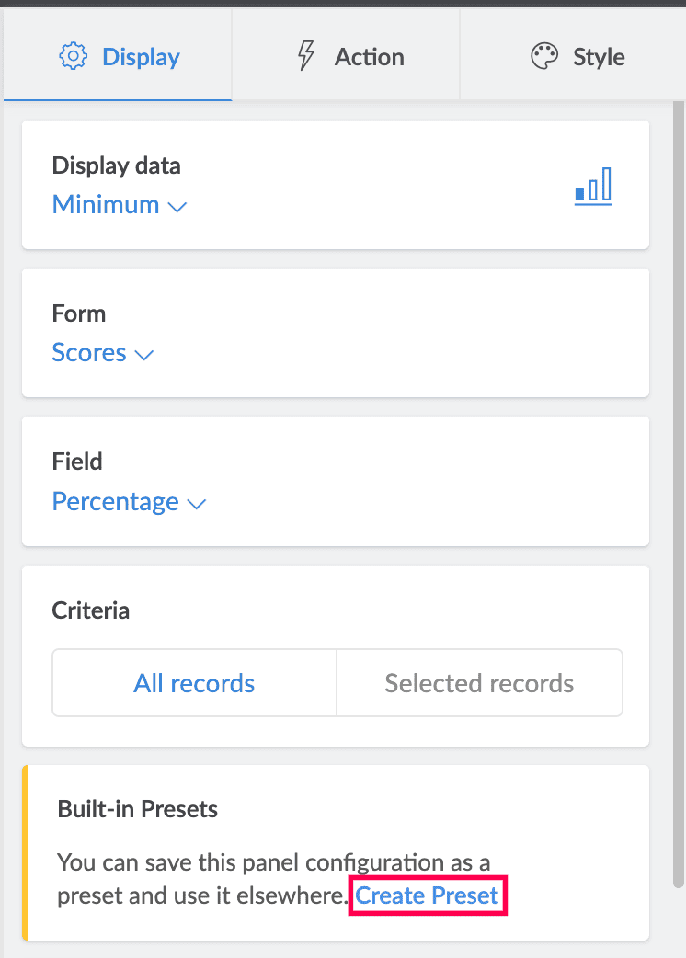Click the gear icon on Display tab
This screenshot has height=958, width=686.
click(x=73, y=57)
